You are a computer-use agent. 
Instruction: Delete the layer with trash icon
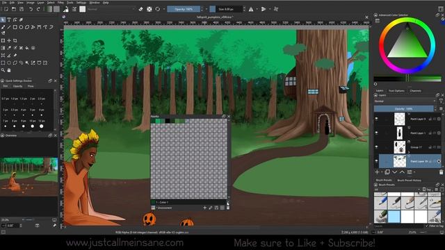pos(441,172)
